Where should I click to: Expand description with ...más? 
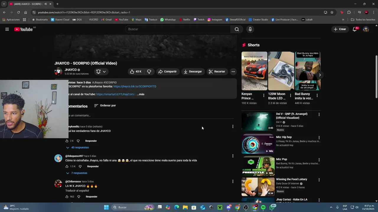point(141,94)
